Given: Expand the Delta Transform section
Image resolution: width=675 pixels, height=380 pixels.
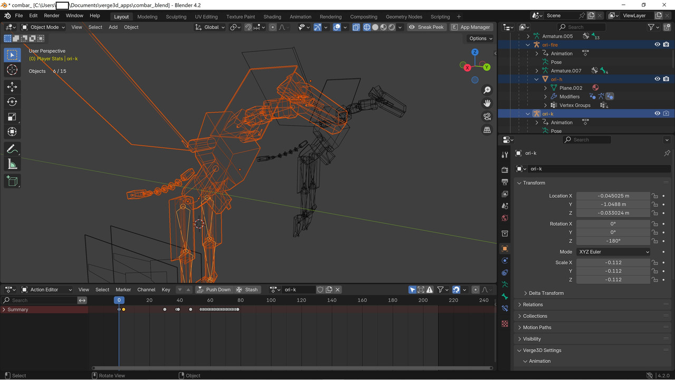Looking at the screenshot, I should (546, 293).
